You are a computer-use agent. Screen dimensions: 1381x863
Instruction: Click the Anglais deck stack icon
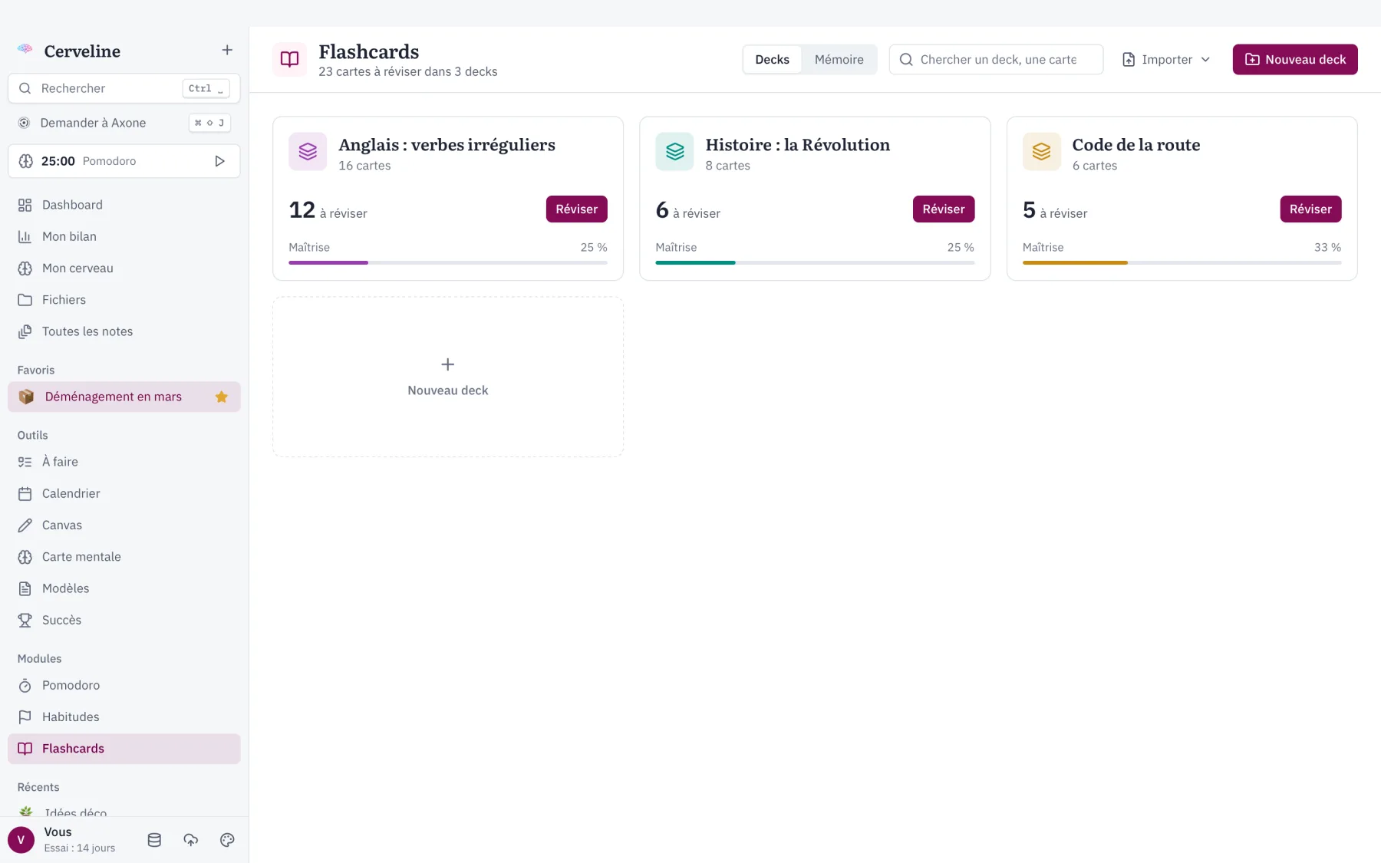pos(308,152)
